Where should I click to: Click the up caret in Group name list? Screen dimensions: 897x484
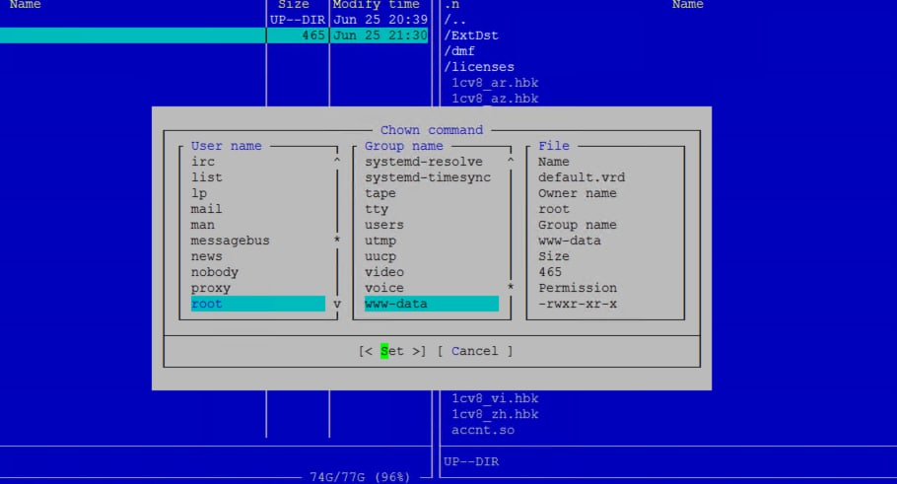pos(511,162)
